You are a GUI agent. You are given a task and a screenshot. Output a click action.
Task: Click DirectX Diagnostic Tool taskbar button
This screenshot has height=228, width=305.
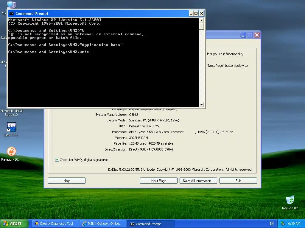click(55, 224)
